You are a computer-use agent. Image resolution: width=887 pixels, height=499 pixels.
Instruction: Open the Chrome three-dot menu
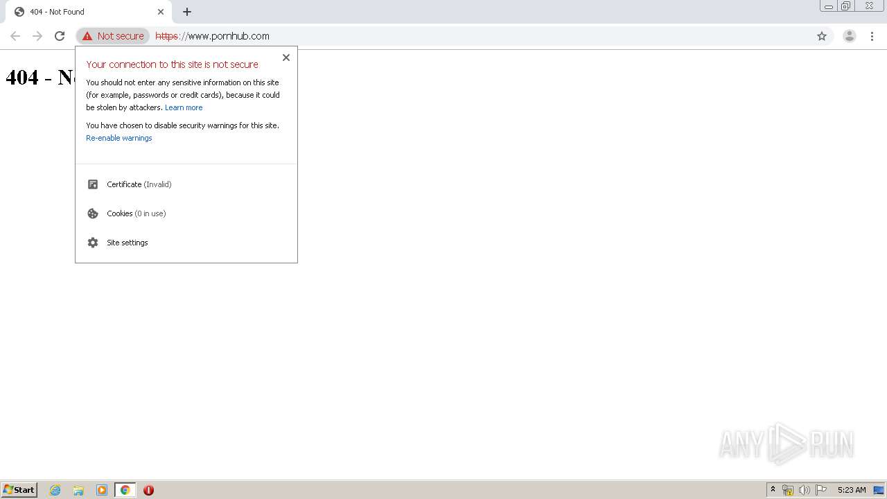point(872,36)
